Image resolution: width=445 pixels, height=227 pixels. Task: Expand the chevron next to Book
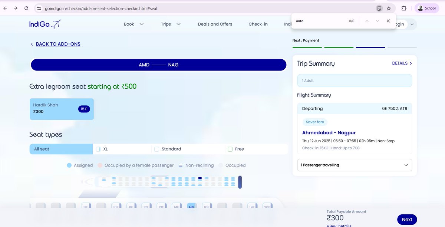point(141,24)
